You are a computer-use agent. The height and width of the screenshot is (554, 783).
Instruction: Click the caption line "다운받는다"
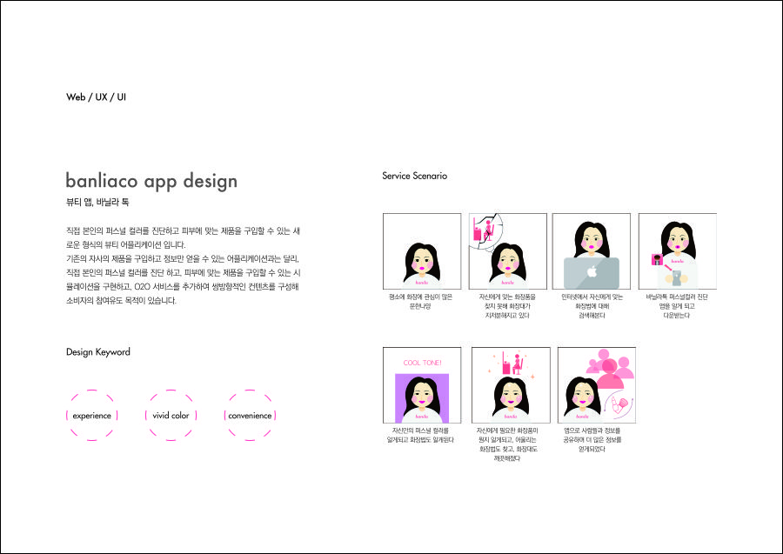(677, 316)
